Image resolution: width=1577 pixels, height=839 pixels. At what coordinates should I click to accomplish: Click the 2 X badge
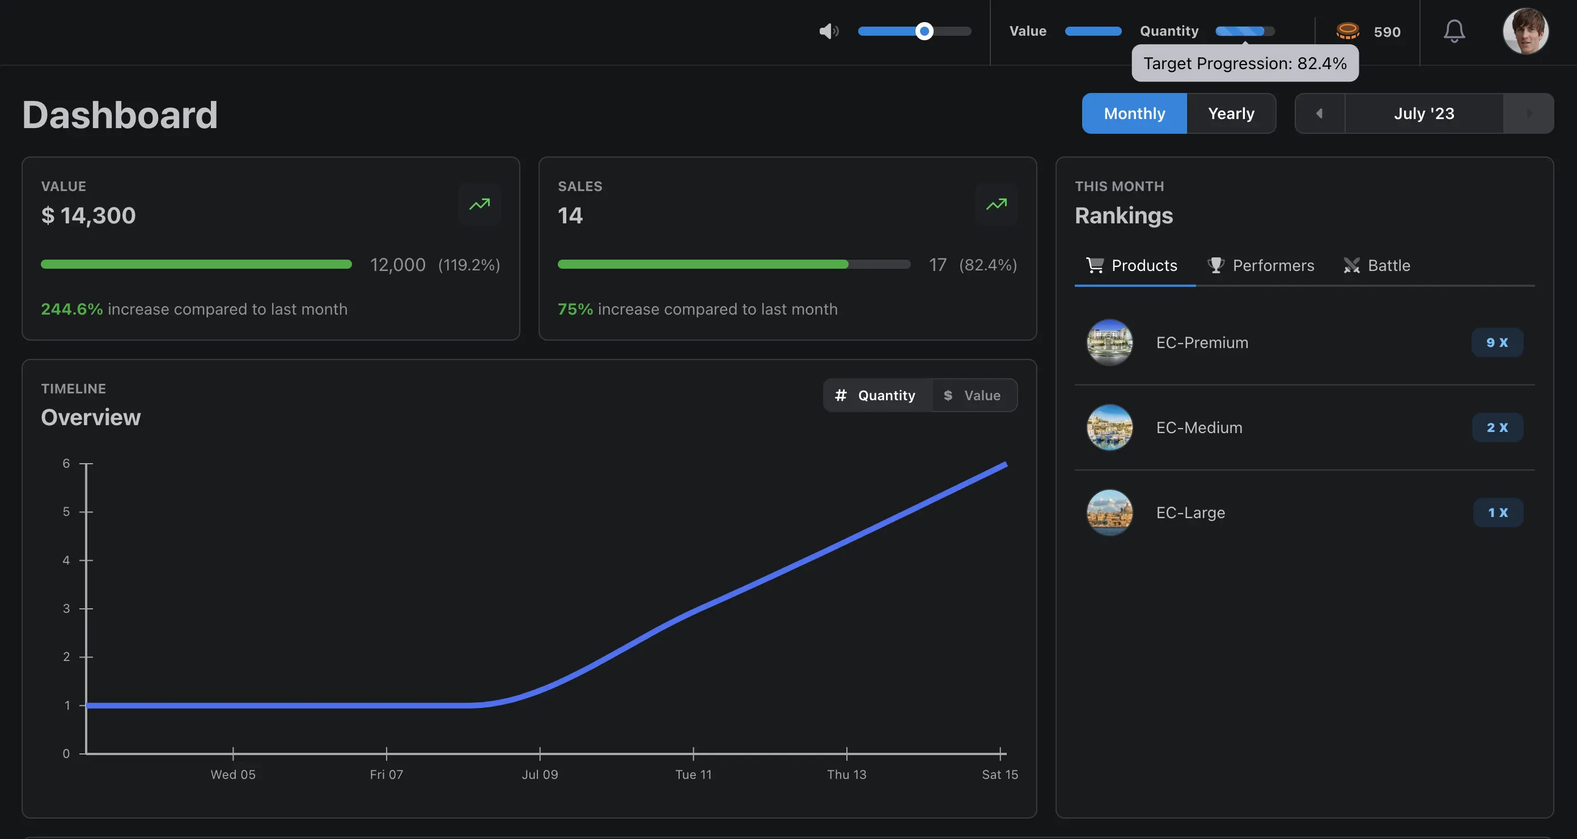[1497, 427]
